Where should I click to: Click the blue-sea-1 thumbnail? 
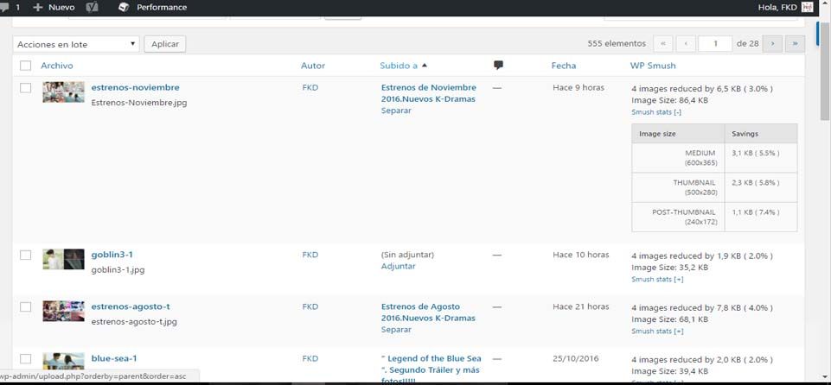[64, 361]
